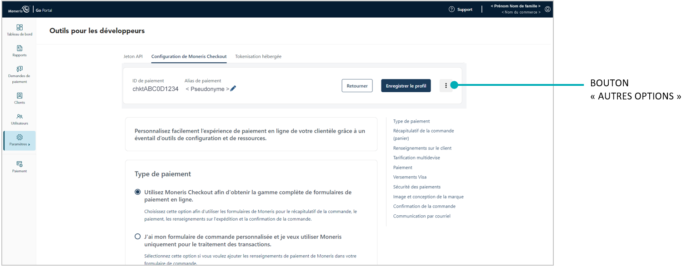The width and height of the screenshot is (682, 267).
Task: Jump to Communication par courriel section
Action: point(422,216)
